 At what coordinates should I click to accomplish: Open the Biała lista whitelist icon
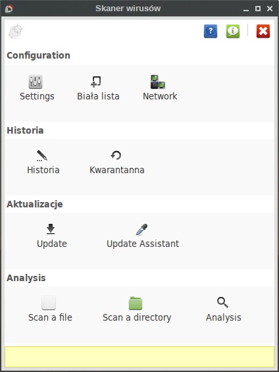click(96, 82)
